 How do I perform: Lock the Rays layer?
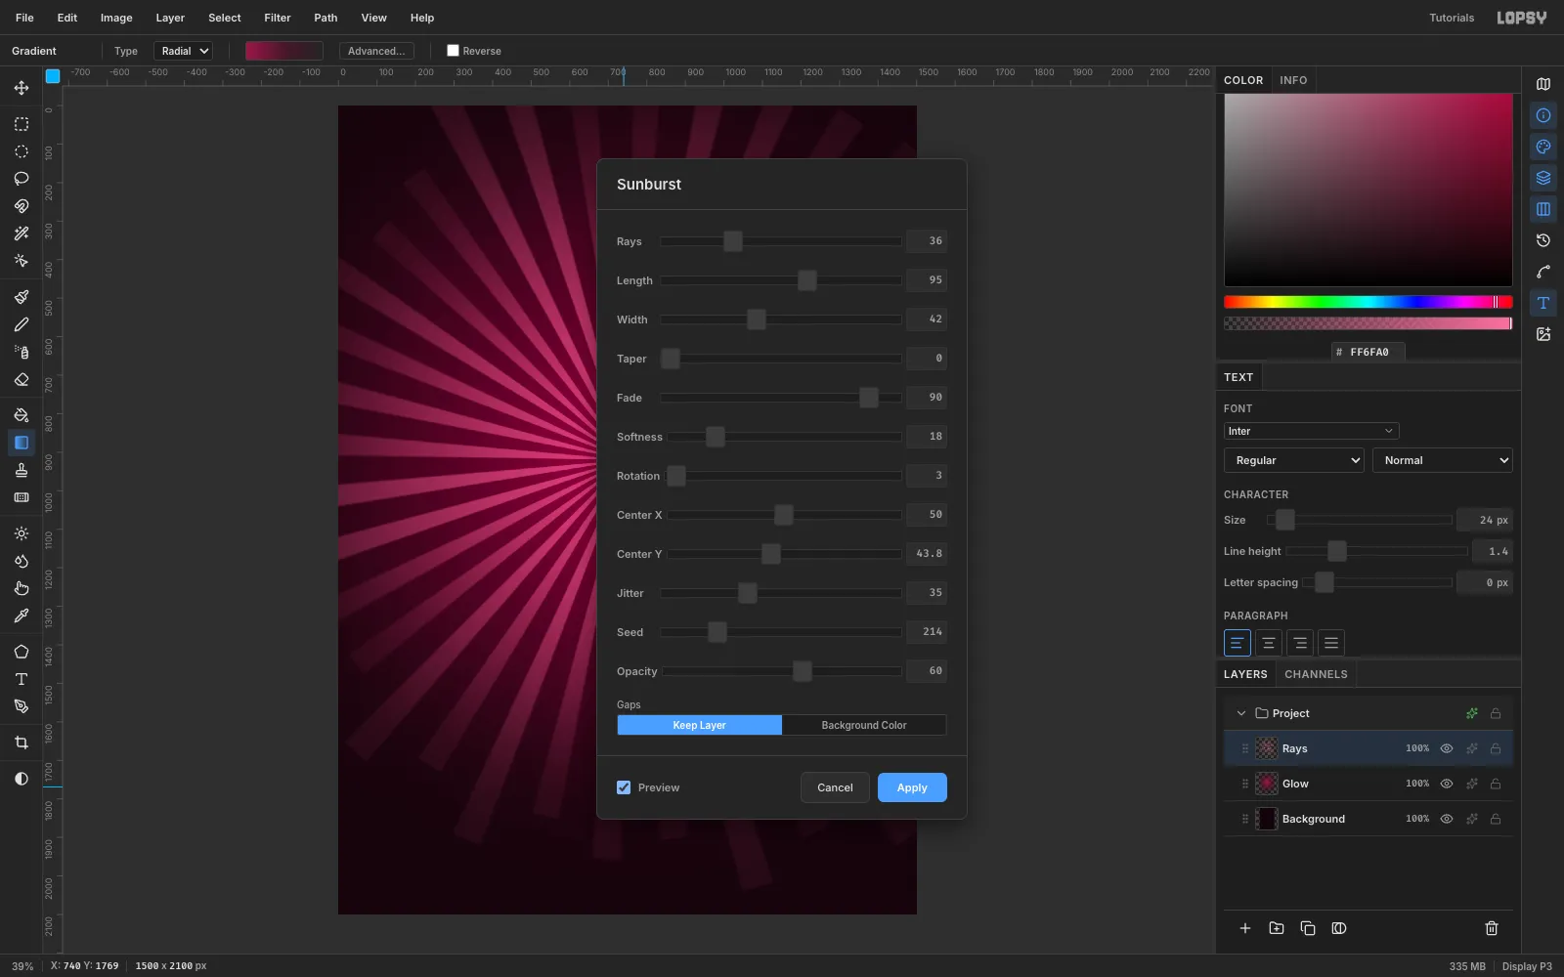coord(1496,748)
